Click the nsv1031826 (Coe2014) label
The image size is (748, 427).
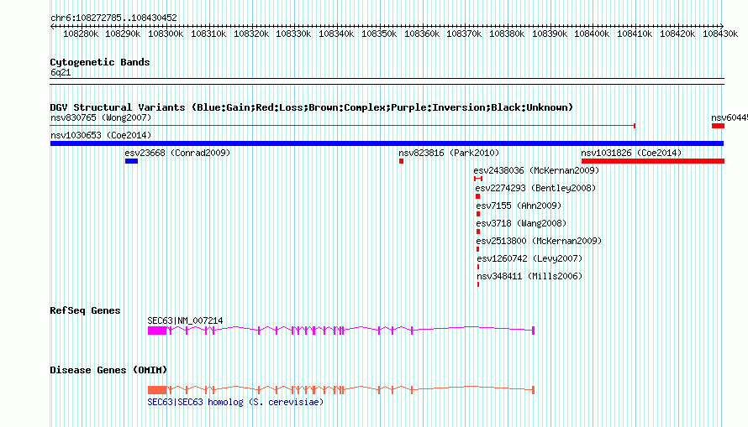pyautogui.click(x=631, y=153)
